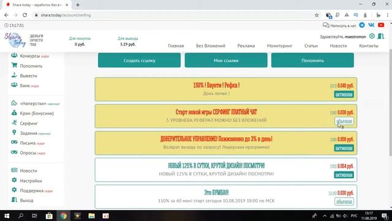Open НОВЫЙ 125% В СУТКИ ad title
Screen dimensions: 392x221
pos(216,166)
